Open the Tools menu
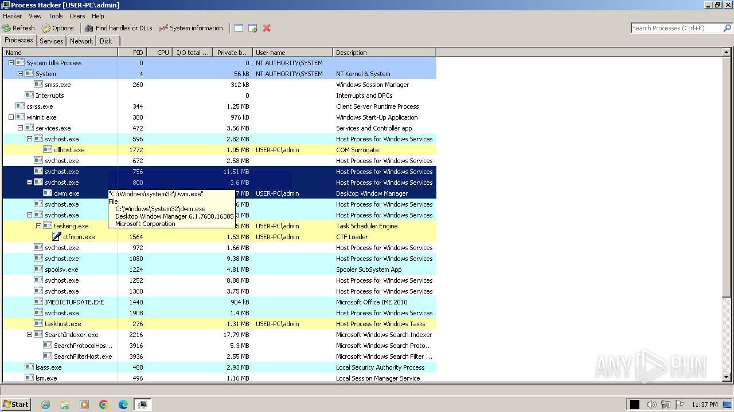Viewport: 734px width, 412px height. (56, 16)
